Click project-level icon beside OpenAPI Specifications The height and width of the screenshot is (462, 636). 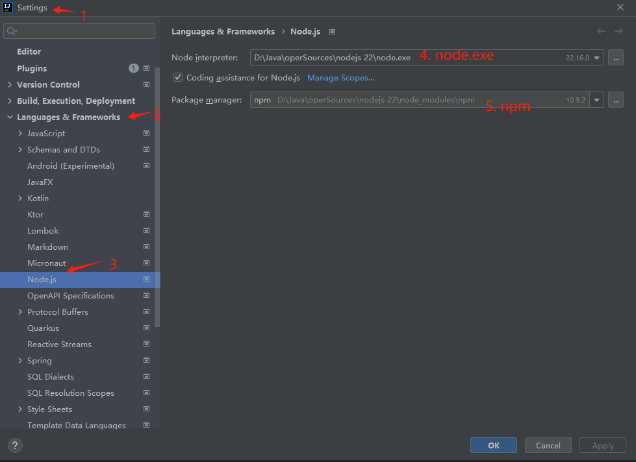146,295
